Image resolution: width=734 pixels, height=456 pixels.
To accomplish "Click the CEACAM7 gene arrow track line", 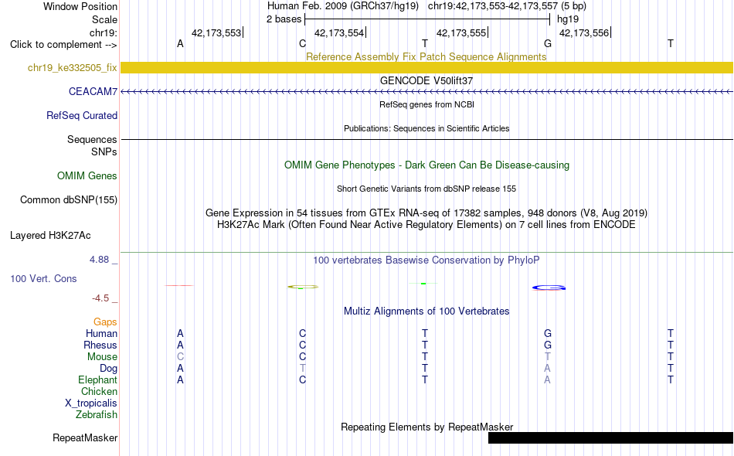I will point(426,92).
